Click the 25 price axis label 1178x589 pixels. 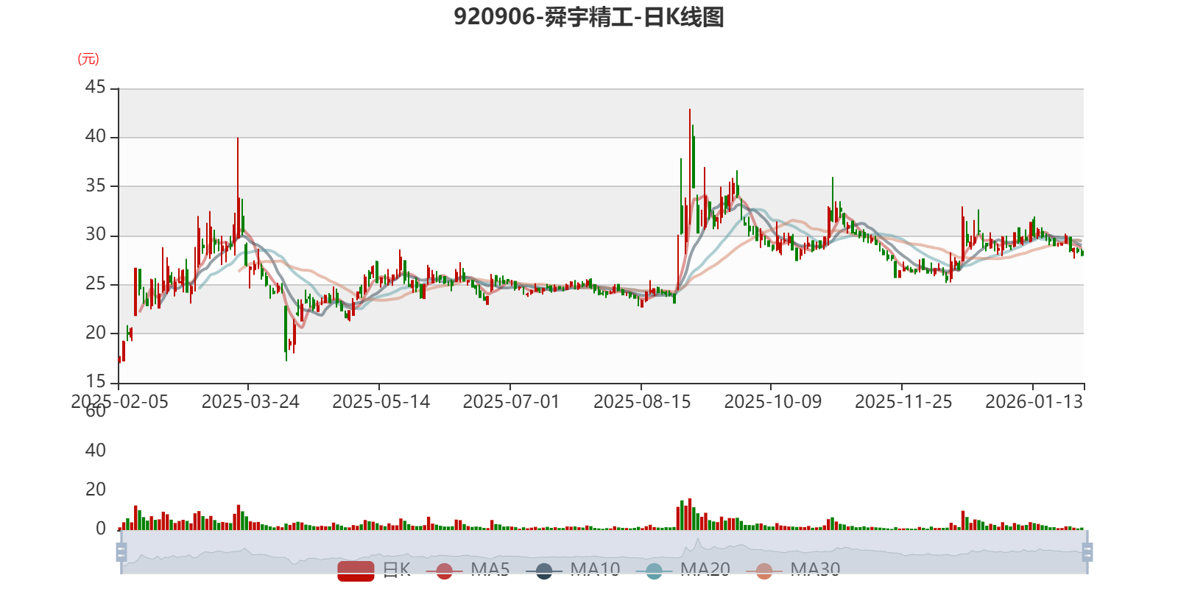pyautogui.click(x=96, y=283)
